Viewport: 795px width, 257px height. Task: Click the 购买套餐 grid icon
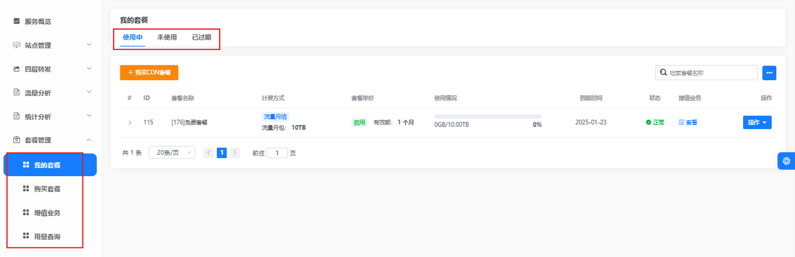coord(26,189)
